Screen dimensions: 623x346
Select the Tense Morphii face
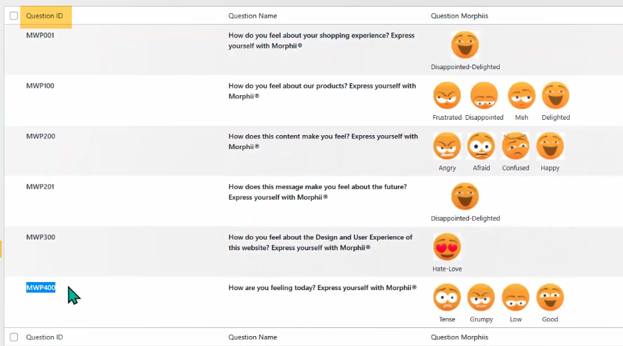tap(447, 297)
